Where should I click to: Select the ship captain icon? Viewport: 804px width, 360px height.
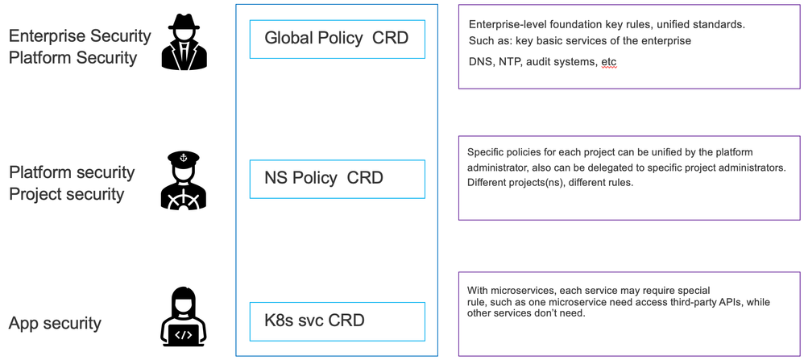(x=184, y=180)
